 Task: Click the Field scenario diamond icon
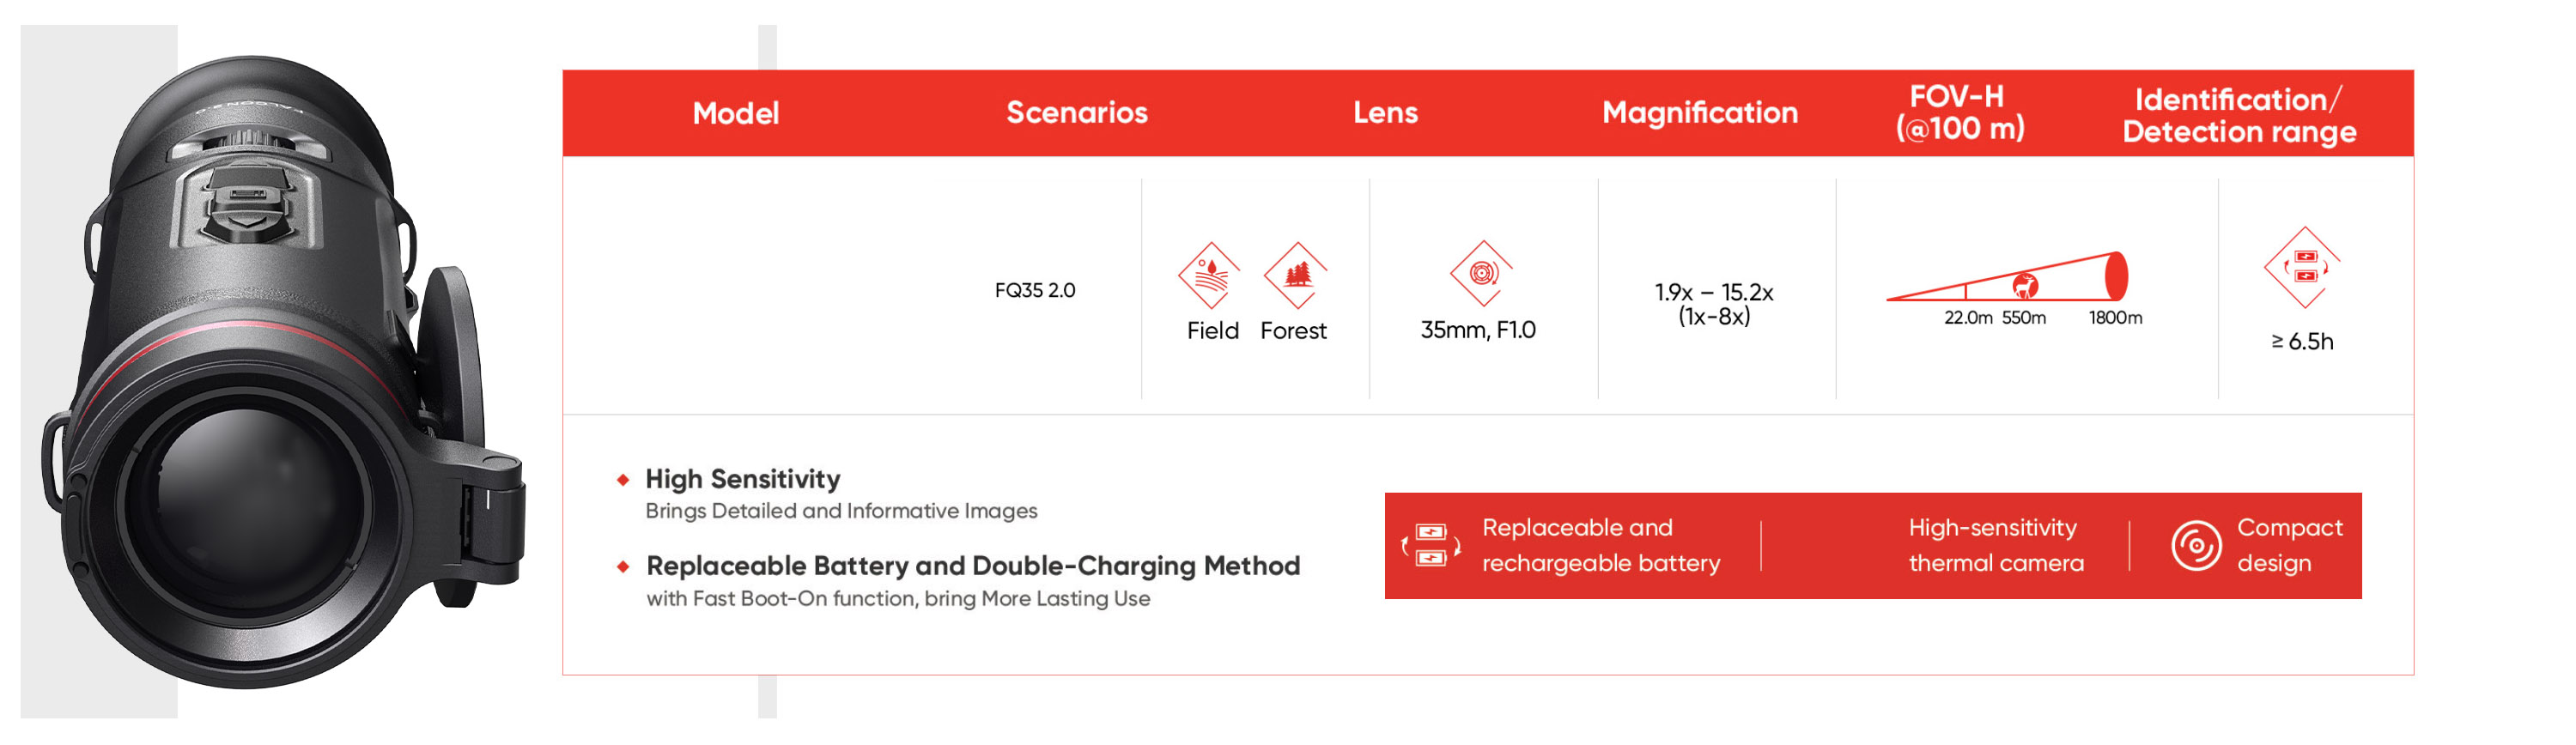[x=1209, y=275]
